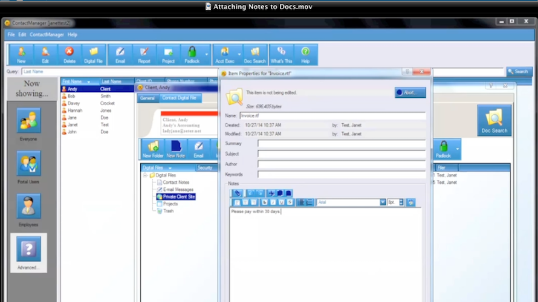
Task: Click the New contact toolbar icon
Action: click(x=21, y=54)
